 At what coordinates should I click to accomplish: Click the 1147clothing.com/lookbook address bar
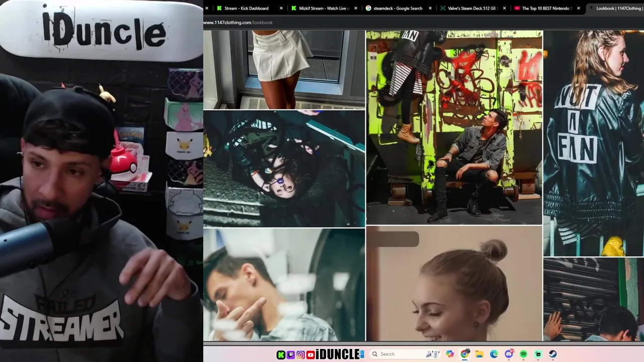click(238, 22)
